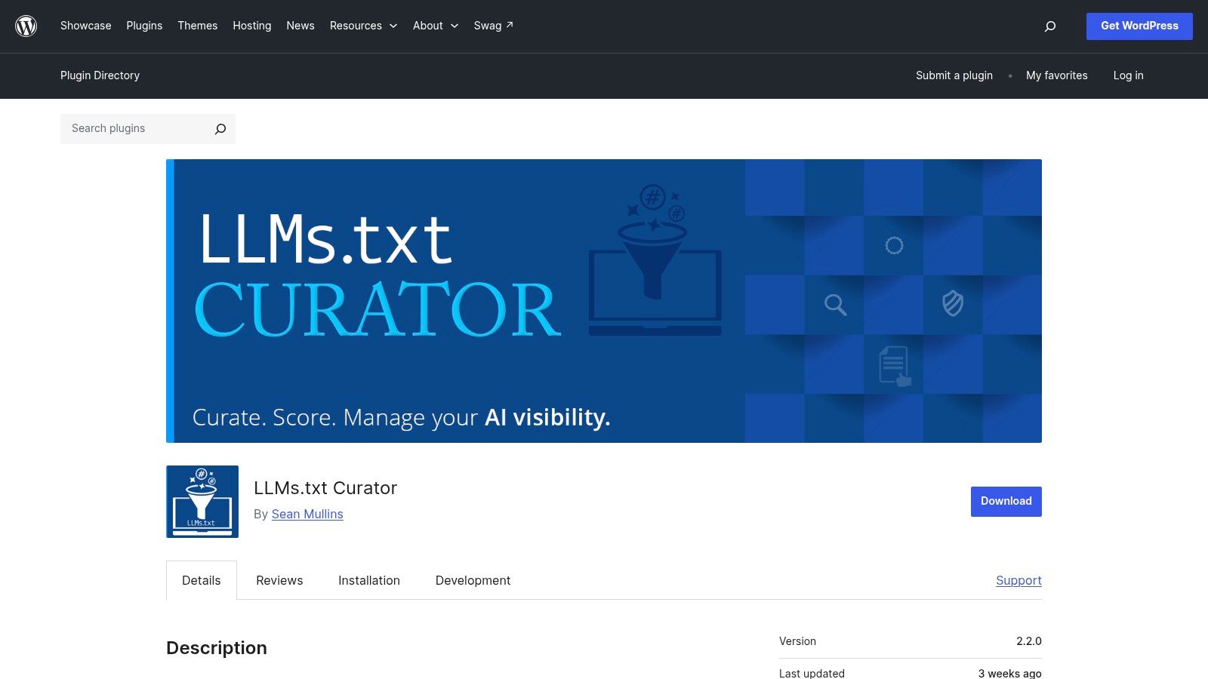The image size is (1208, 679).
Task: Open author Sean Mullins profile link
Action: click(307, 514)
